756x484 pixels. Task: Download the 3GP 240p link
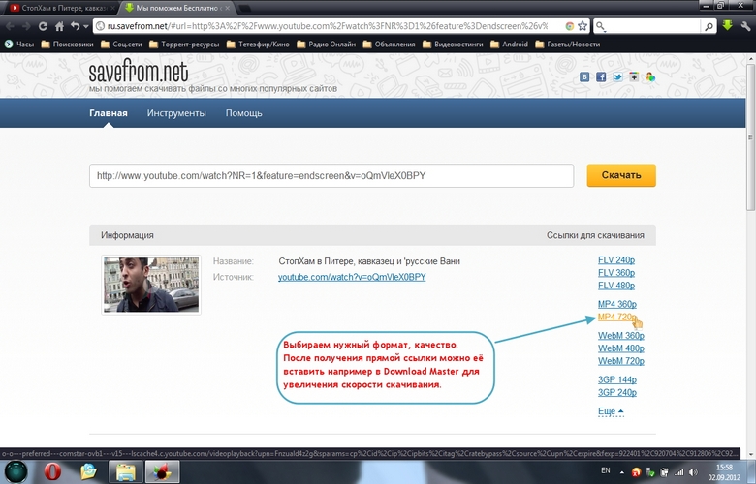617,392
